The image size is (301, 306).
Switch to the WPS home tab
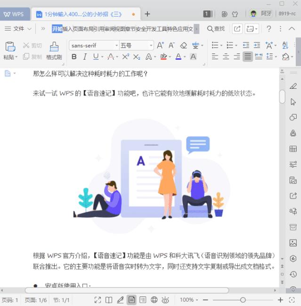(x=14, y=14)
